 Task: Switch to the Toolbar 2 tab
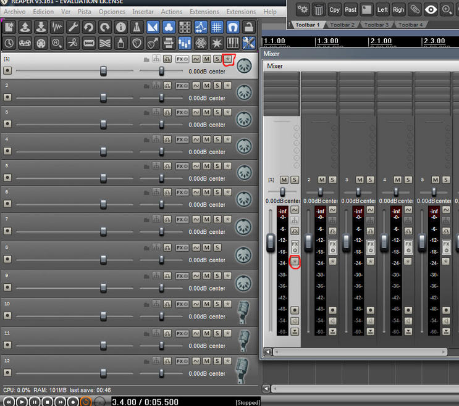coord(342,25)
